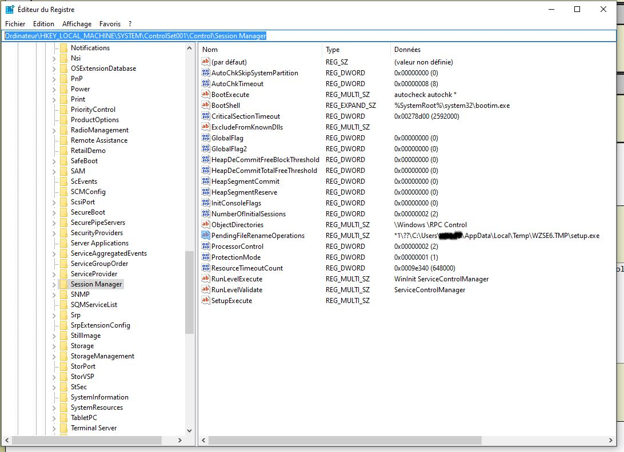624x452 pixels.
Task: Select the ResourceTimeoutCount value name
Action: pyautogui.click(x=247, y=268)
